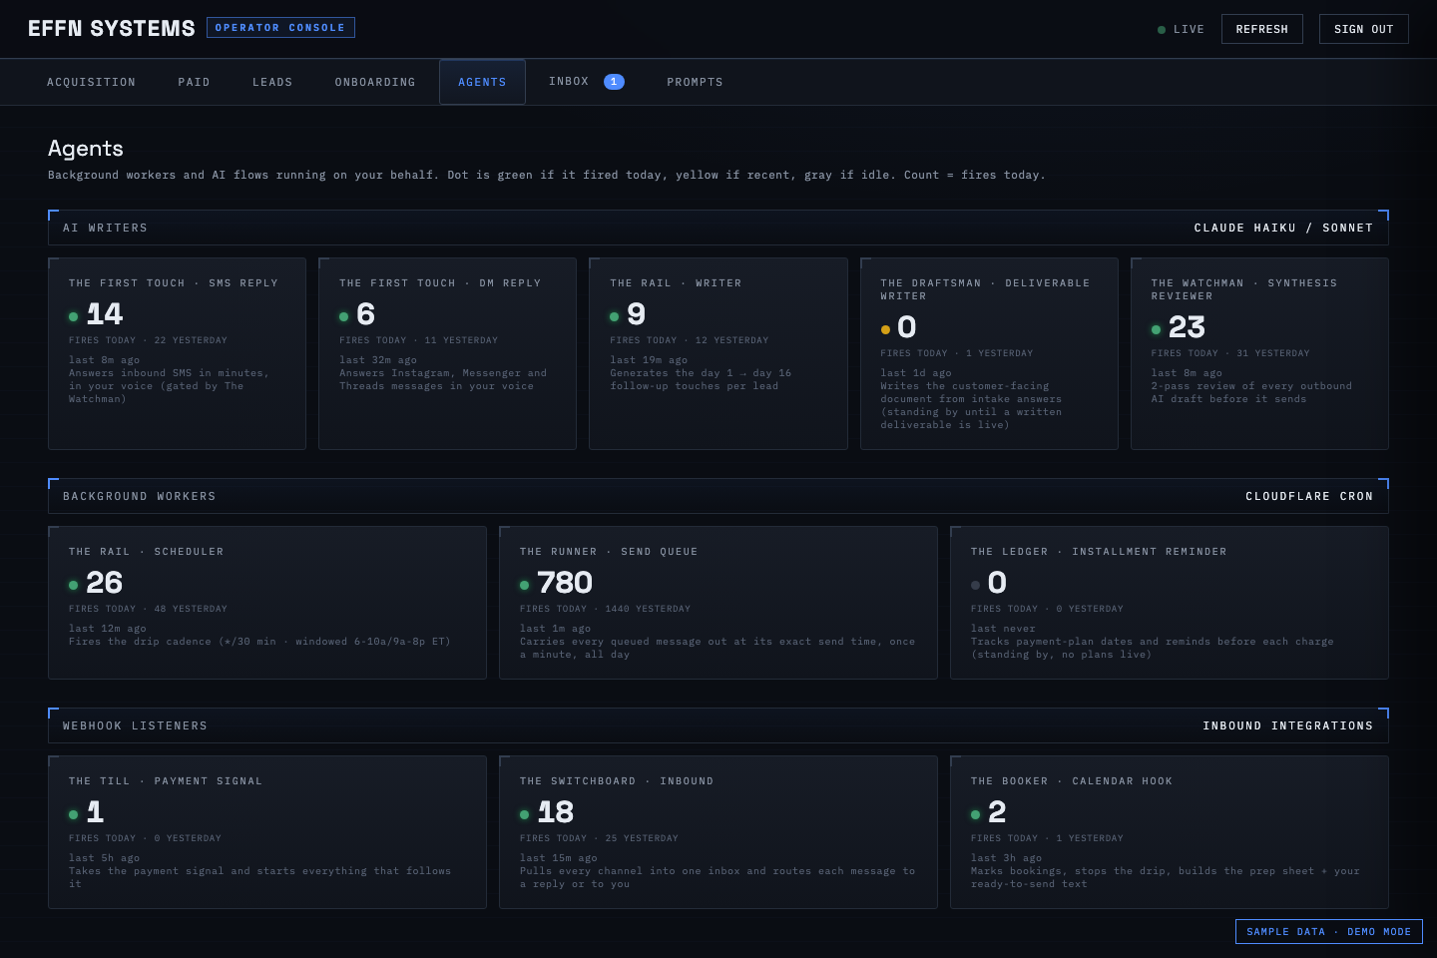The width and height of the screenshot is (1437, 958).
Task: Click the Cloudflare Cron label
Action: 1309,496
